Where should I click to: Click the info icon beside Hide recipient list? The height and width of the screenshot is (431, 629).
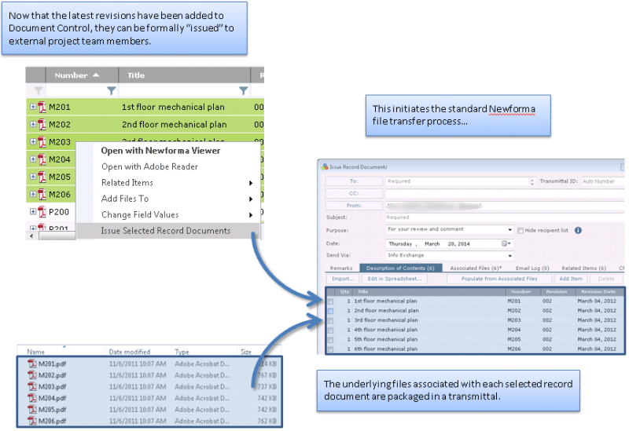578,230
